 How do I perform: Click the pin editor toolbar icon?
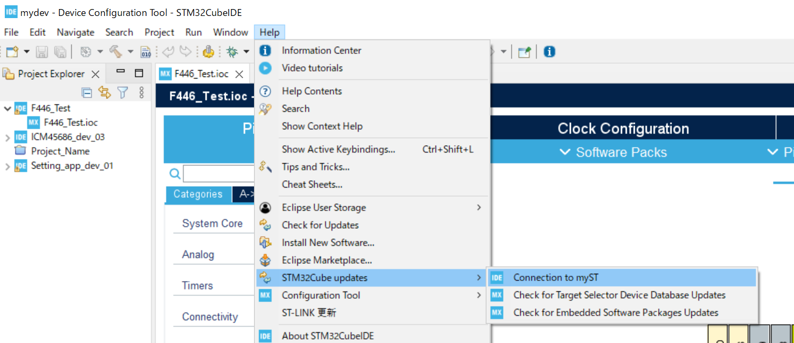point(525,52)
